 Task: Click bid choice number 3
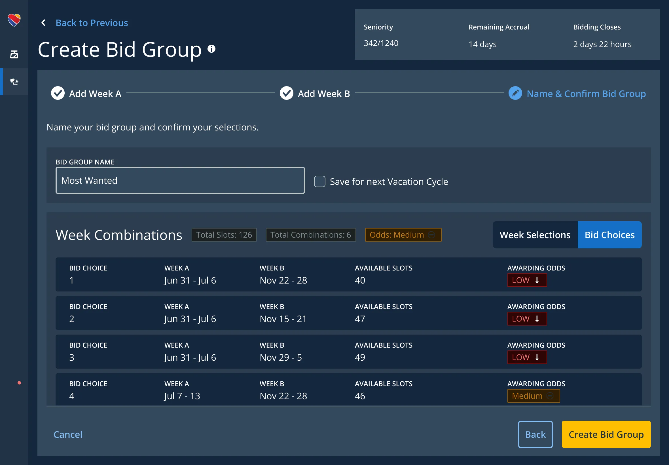tap(72, 358)
